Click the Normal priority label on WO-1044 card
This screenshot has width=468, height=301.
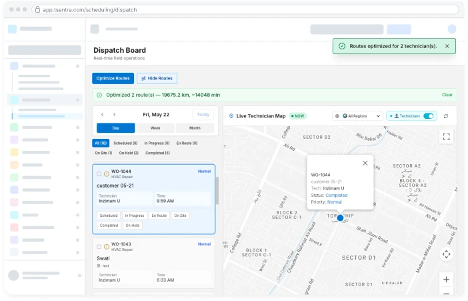tap(204, 172)
